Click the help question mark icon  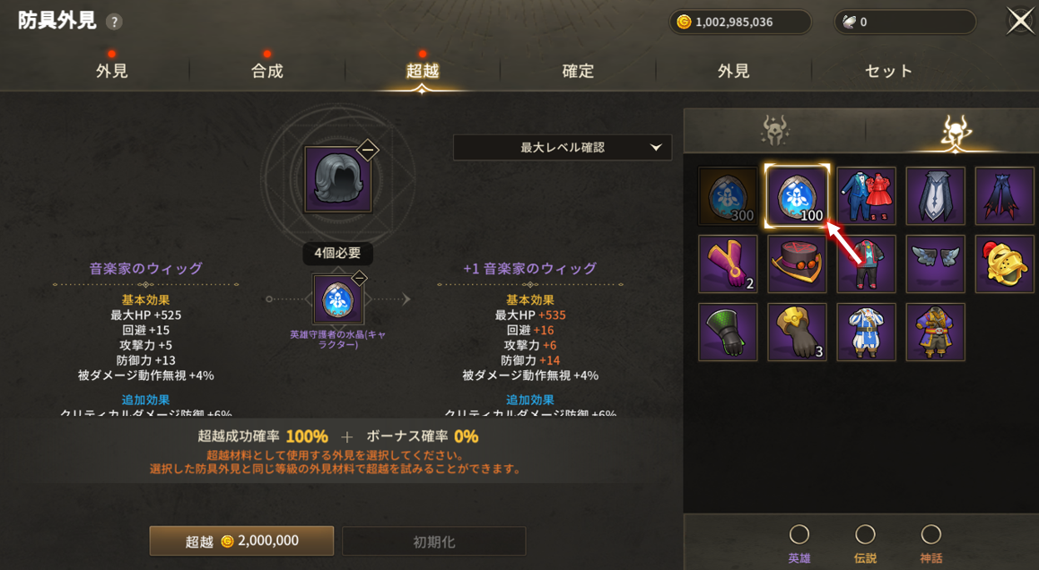click(x=114, y=22)
